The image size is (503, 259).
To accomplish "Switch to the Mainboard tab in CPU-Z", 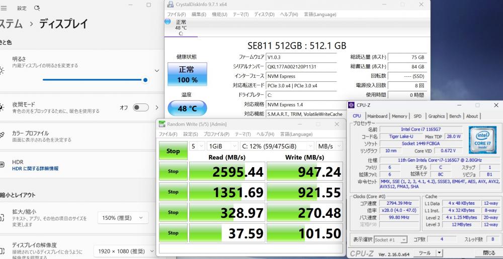I will [x=377, y=116].
